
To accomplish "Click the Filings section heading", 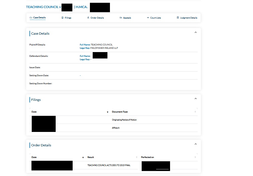I will tap(36, 100).
